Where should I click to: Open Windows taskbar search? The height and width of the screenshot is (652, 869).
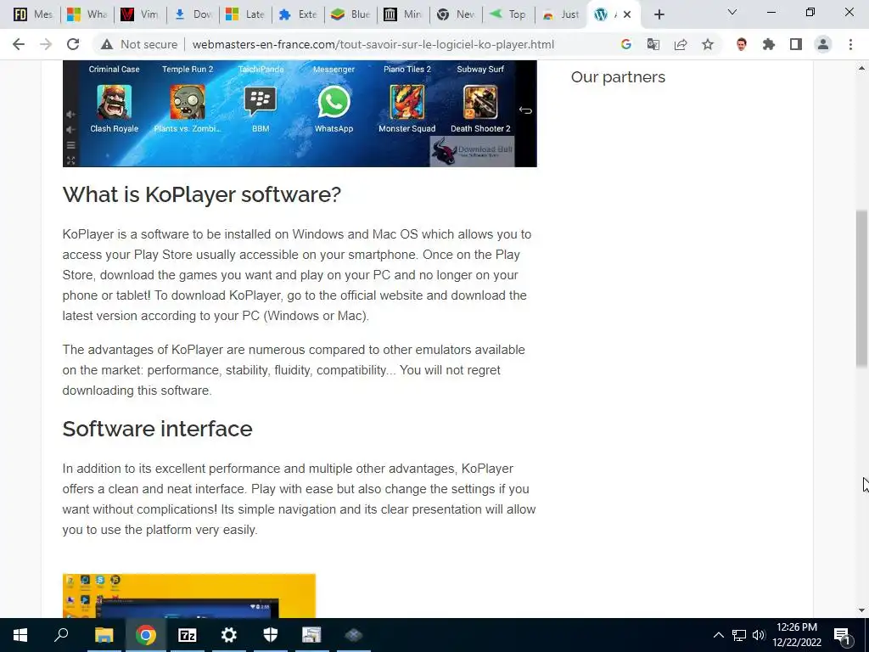pos(61,635)
